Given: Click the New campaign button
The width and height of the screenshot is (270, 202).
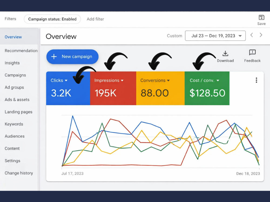Looking at the screenshot, I should (x=72, y=57).
